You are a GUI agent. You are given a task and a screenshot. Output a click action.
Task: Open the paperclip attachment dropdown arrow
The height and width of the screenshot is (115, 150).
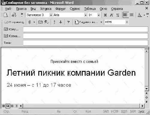click(34, 22)
